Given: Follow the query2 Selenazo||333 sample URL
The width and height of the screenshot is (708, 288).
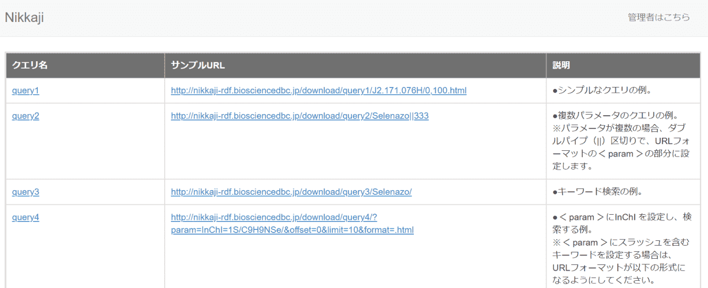Looking at the screenshot, I should coord(299,116).
